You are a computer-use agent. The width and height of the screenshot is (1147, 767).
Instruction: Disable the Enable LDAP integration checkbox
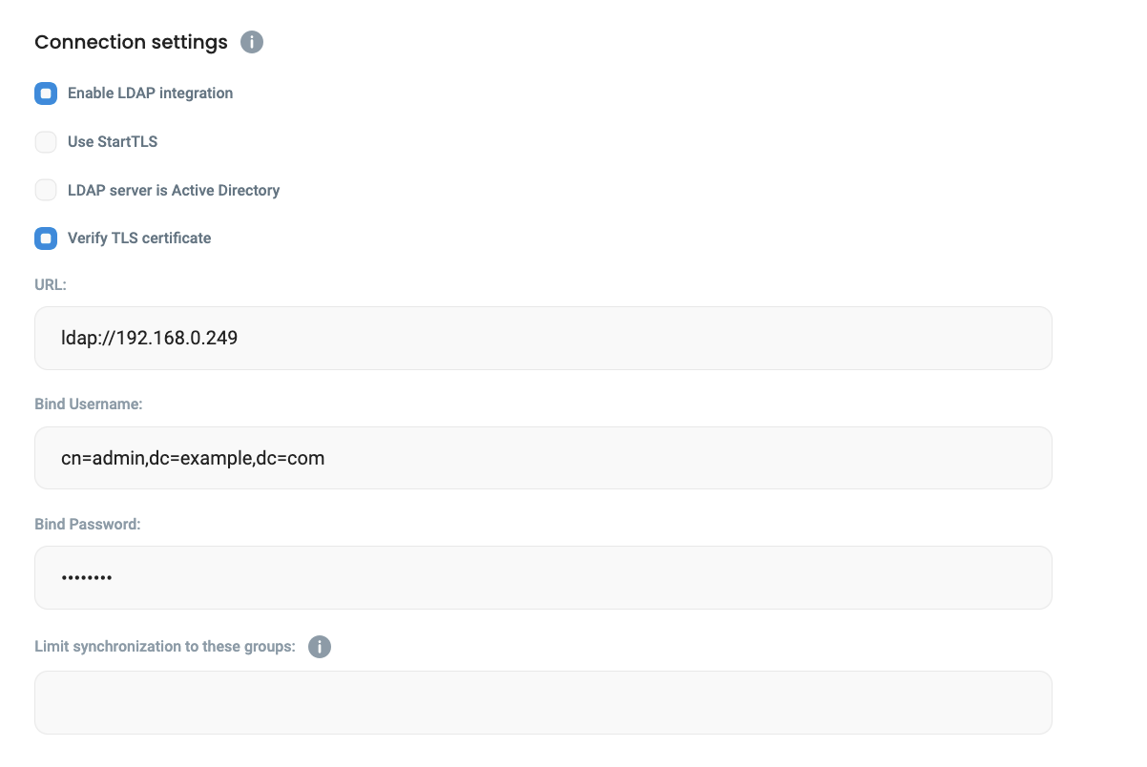(x=46, y=93)
